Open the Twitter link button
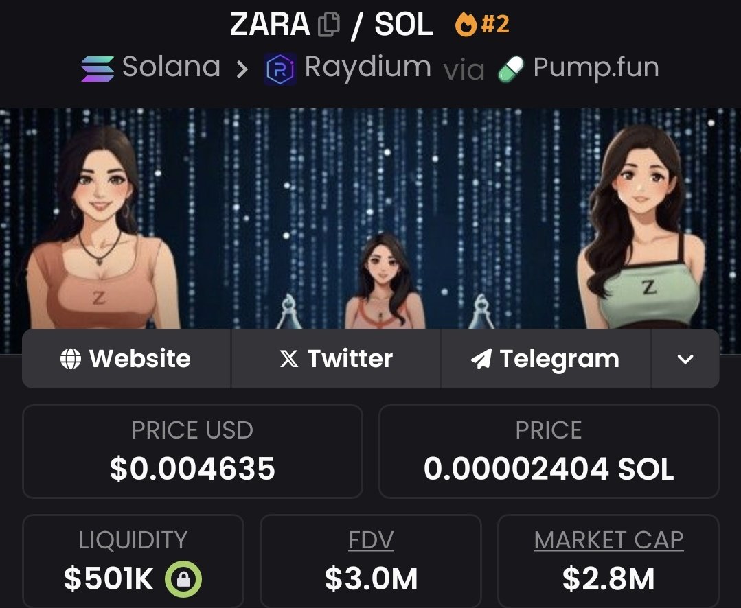The height and width of the screenshot is (608, 741). pos(336,359)
